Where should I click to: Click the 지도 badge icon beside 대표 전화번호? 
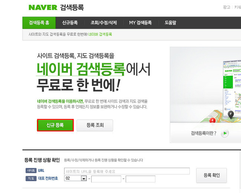[31, 179]
